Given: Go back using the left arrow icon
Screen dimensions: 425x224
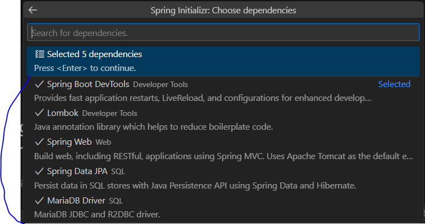Looking at the screenshot, I should [x=33, y=11].
